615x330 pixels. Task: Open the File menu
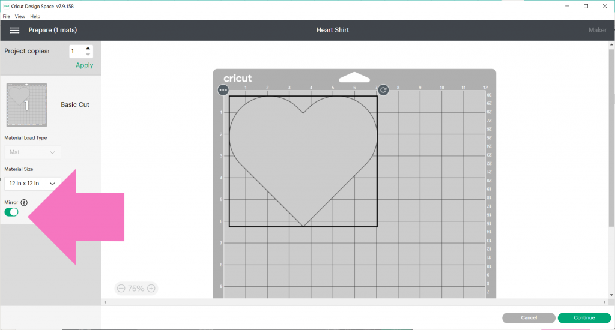(6, 16)
